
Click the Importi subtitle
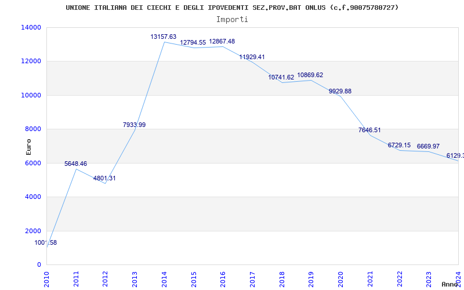(232, 20)
